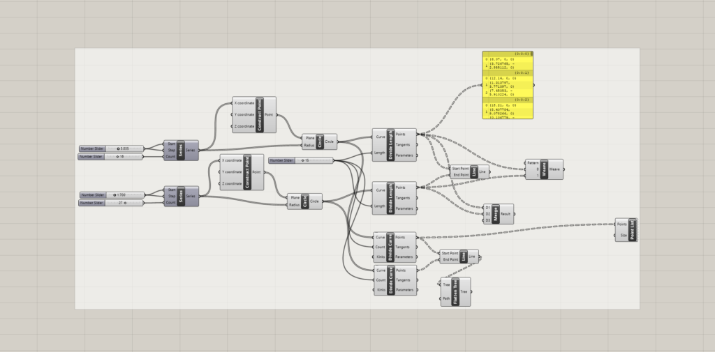Image resolution: width=715 pixels, height=352 pixels.
Task: Click Tangents output of upper Divide Length
Action: click(403, 145)
